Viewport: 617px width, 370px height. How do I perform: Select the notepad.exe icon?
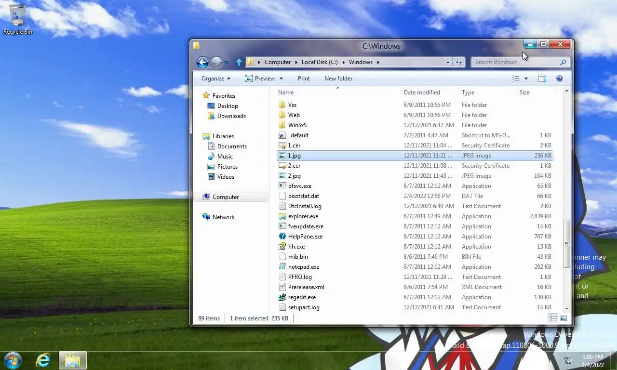282,267
